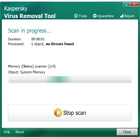Image resolution: width=140 pixels, height=137 pixels.
Task: Open the Quarantine label
Action: coord(106,16)
